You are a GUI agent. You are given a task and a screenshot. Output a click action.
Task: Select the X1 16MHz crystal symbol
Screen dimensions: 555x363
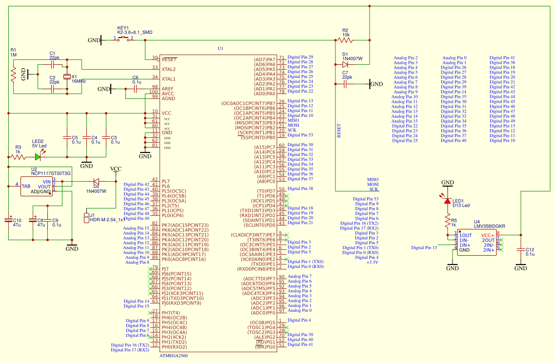pyautogui.click(x=67, y=77)
